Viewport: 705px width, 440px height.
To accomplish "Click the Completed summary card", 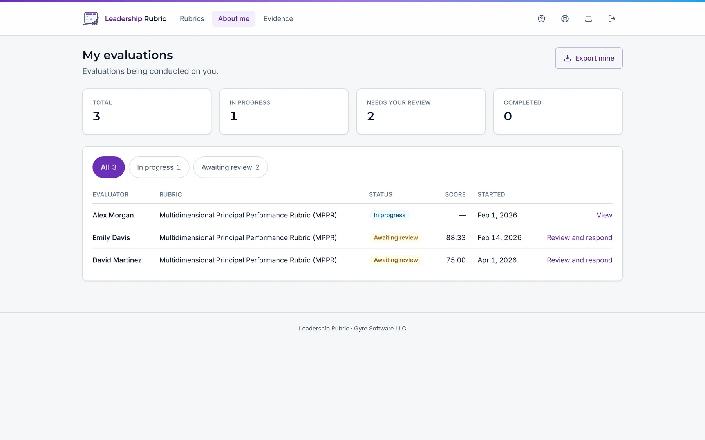I will [x=558, y=111].
